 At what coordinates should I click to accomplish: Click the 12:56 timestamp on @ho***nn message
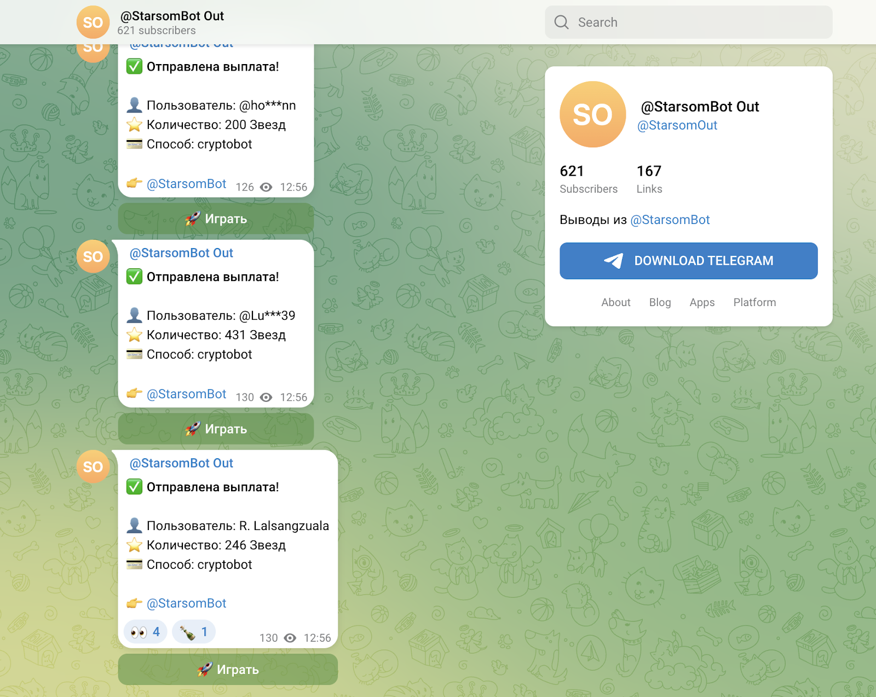pyautogui.click(x=293, y=187)
